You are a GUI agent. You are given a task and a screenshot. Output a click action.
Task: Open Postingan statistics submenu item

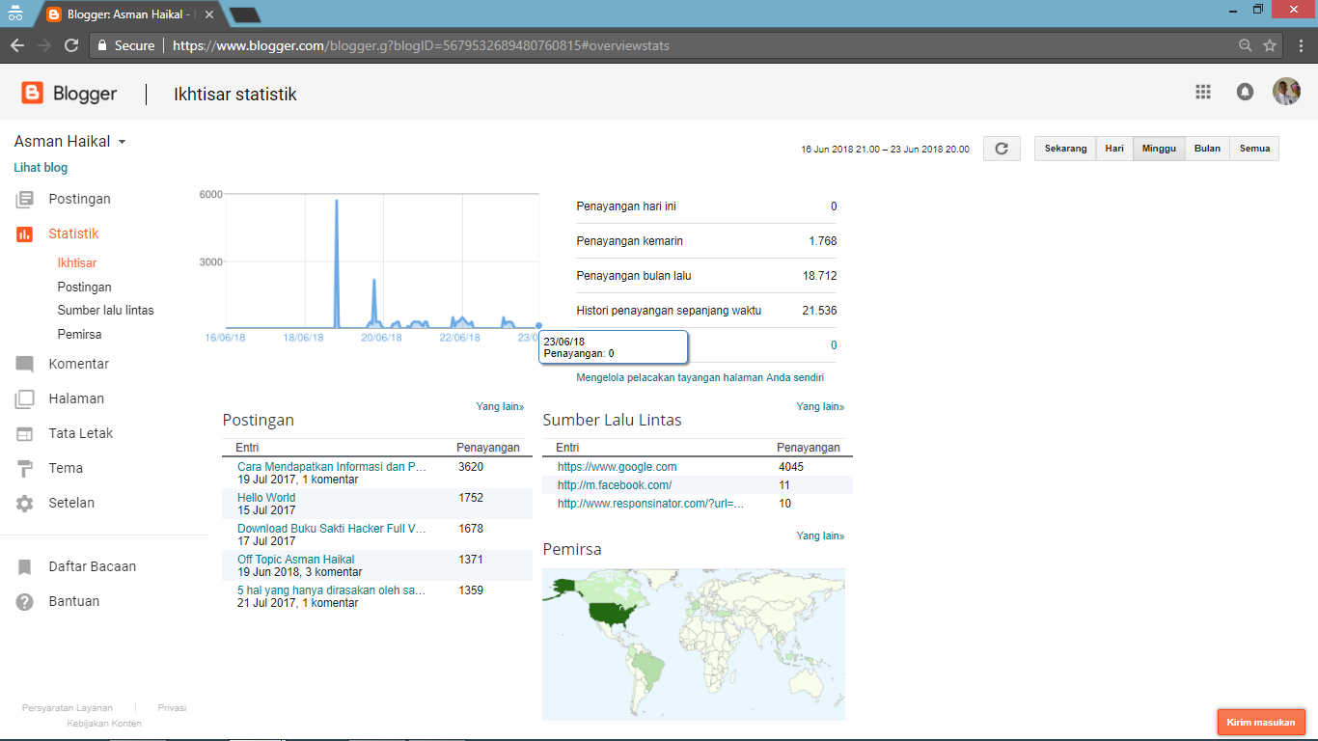pos(85,287)
